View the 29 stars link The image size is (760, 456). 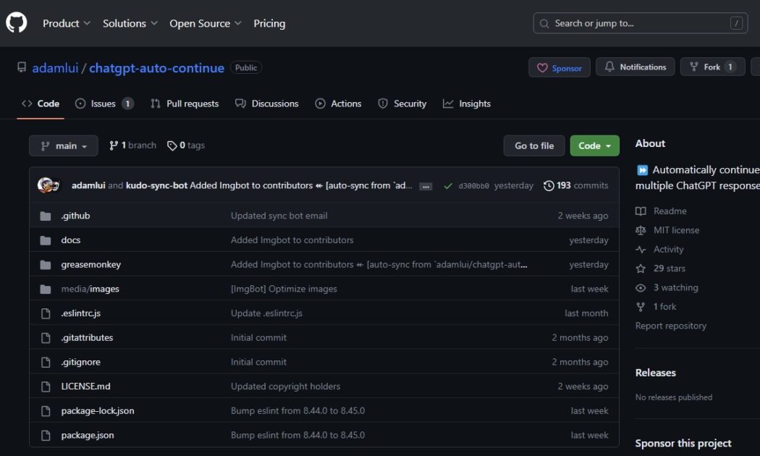click(661, 269)
